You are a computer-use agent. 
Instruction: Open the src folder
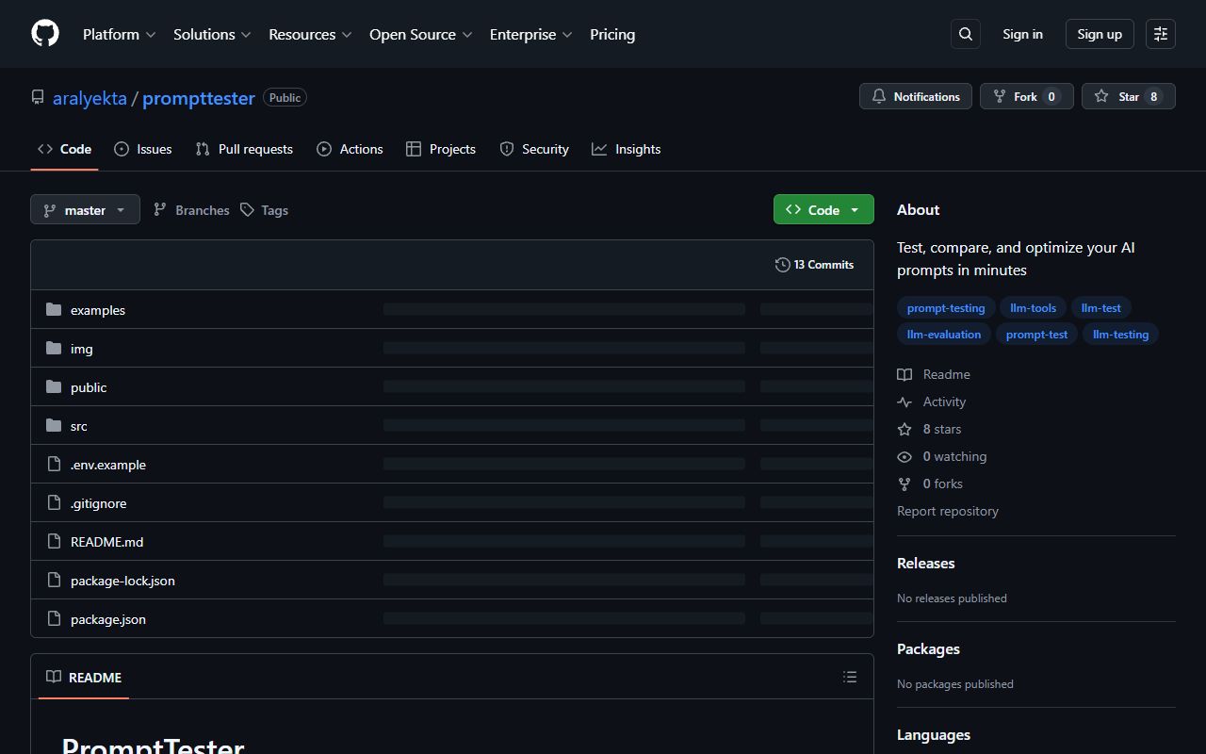click(78, 425)
